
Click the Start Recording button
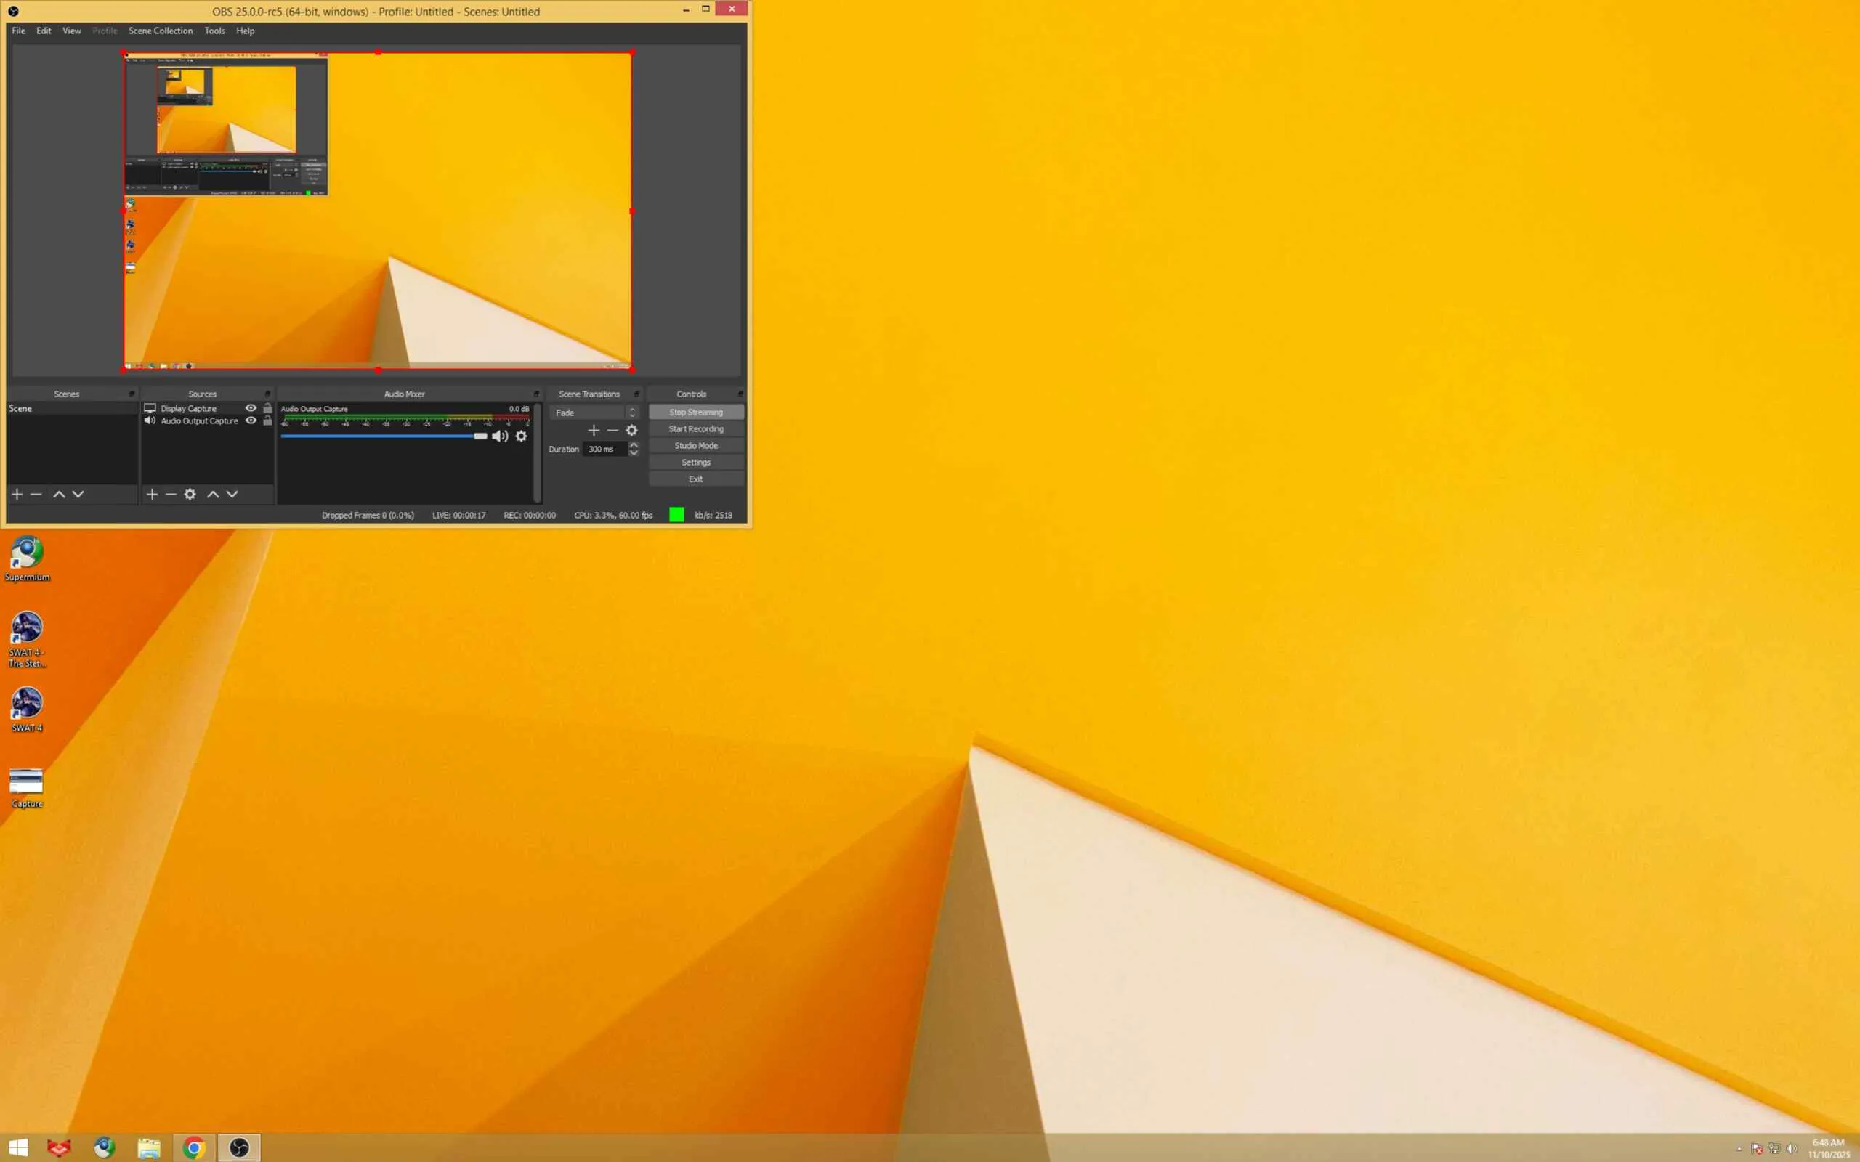pyautogui.click(x=695, y=428)
